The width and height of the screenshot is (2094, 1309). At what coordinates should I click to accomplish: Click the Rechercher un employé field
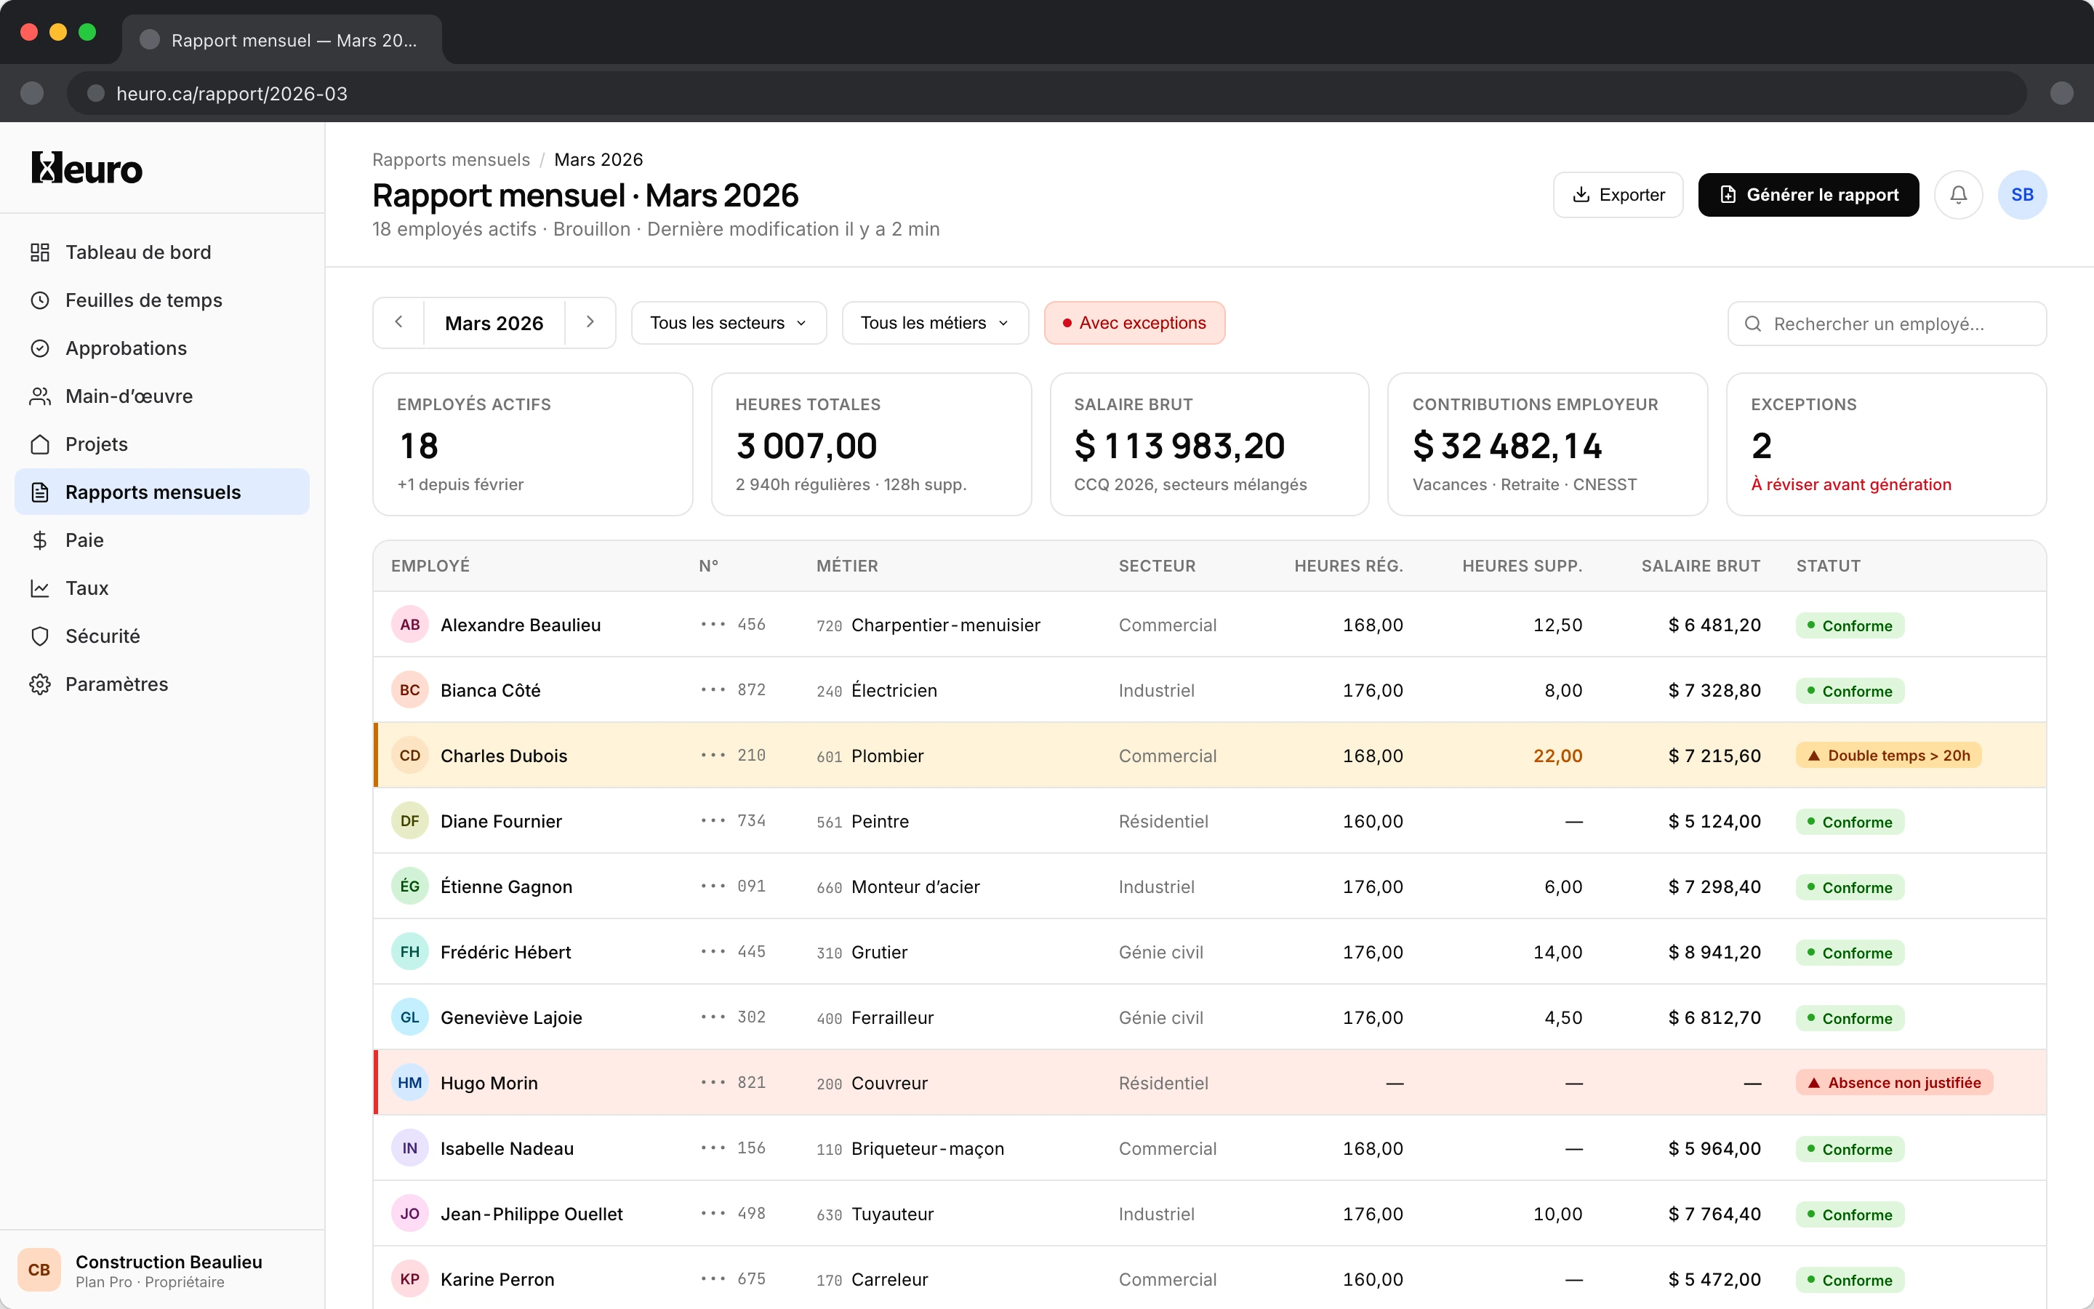tap(1886, 324)
